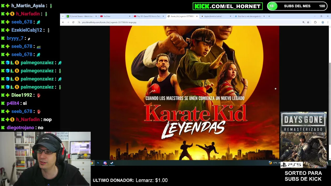Click username bryyy_7 in chat

click(15, 38)
